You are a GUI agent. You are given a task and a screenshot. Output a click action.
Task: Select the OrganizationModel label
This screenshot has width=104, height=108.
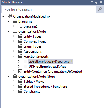[32, 31]
